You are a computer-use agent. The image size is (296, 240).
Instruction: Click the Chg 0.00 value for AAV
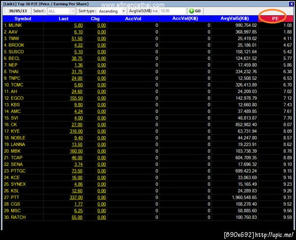point(102,32)
